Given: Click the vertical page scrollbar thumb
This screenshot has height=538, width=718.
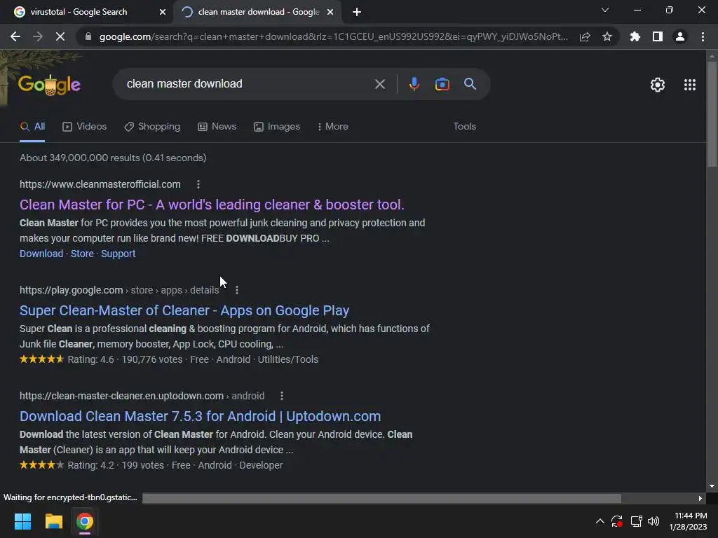Looking at the screenshot, I should click(712, 113).
